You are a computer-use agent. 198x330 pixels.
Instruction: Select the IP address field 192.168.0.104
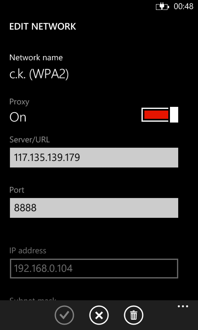click(94, 269)
